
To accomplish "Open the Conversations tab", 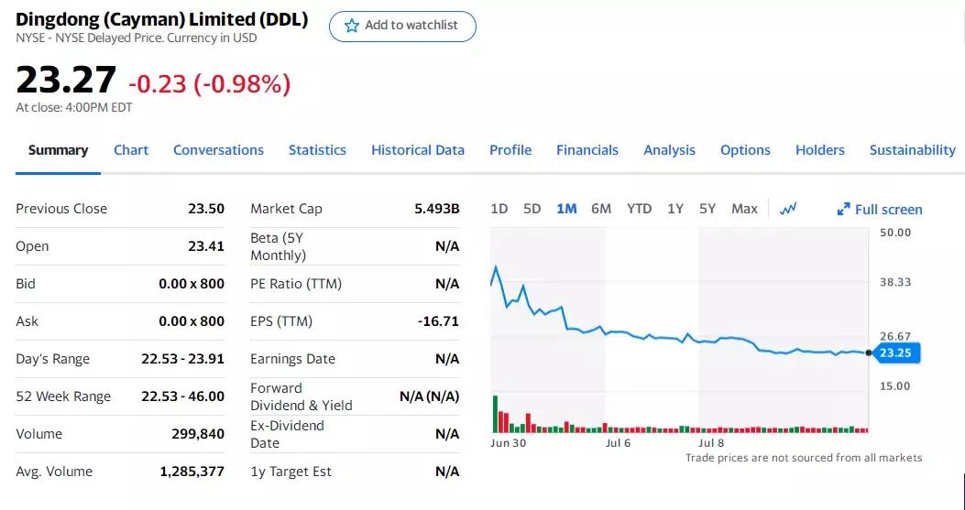I will 218,150.
